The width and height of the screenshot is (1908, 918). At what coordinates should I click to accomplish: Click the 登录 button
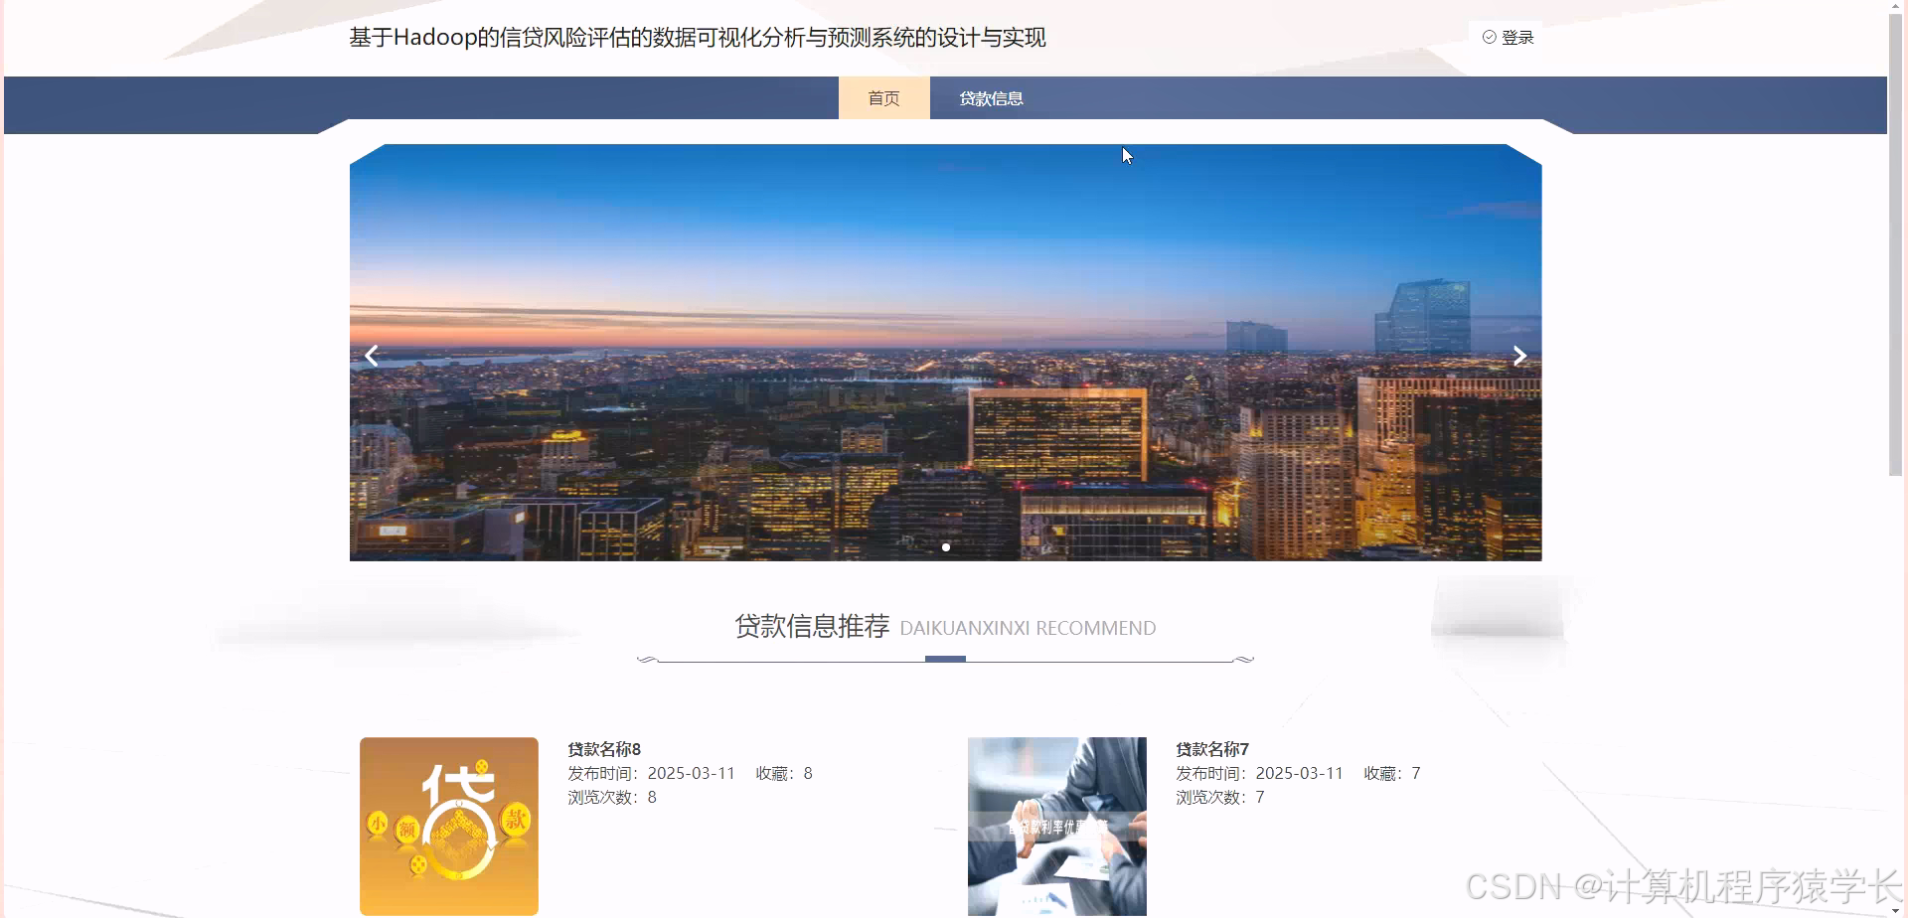point(1515,37)
